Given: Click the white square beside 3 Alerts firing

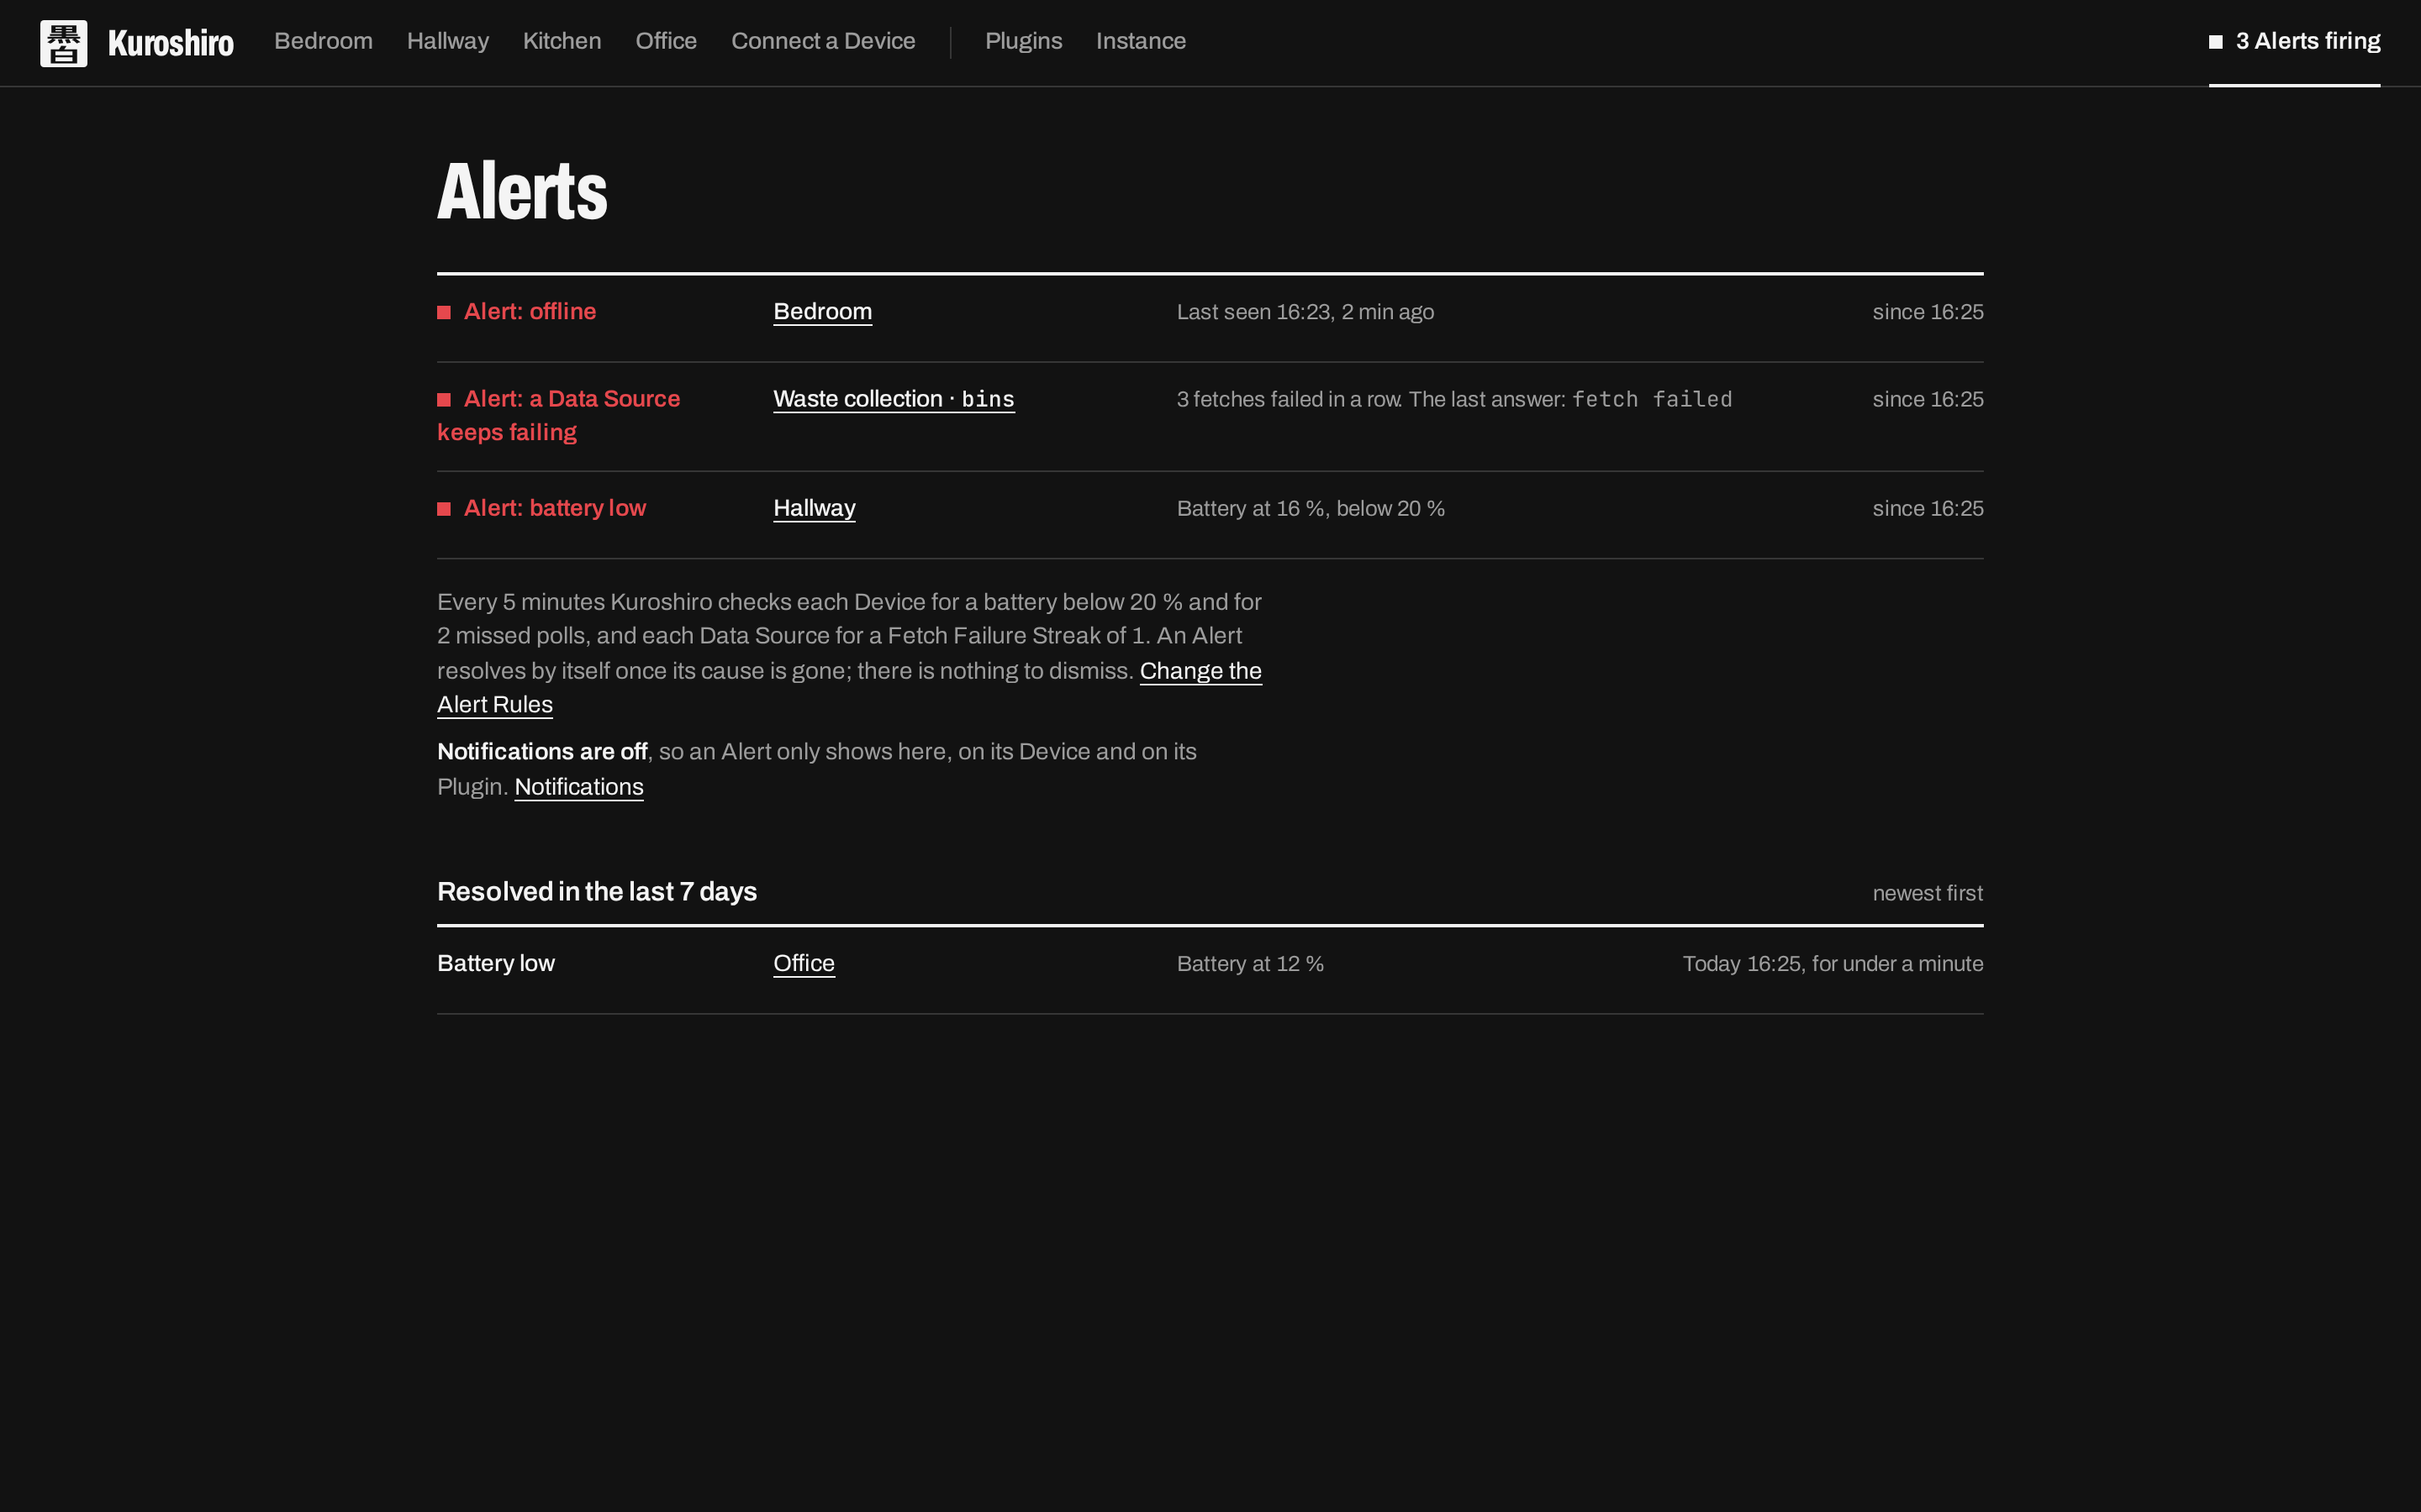Looking at the screenshot, I should pos(2216,42).
